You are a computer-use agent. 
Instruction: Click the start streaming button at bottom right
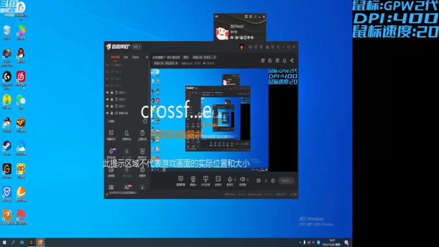point(286,181)
